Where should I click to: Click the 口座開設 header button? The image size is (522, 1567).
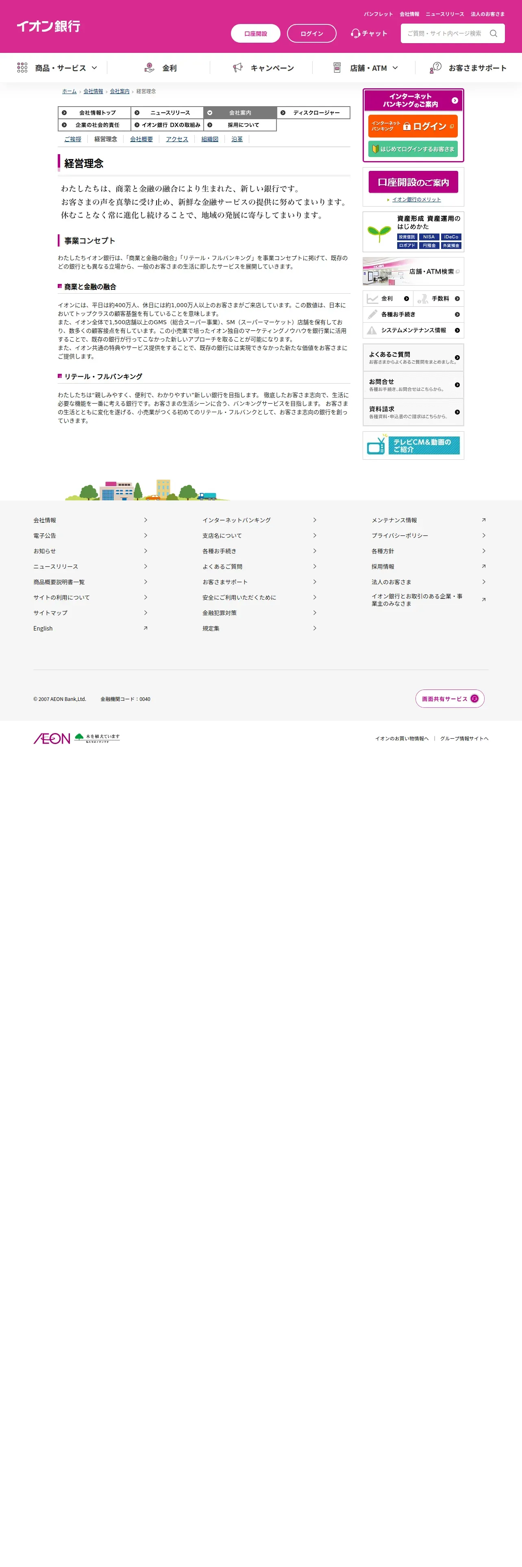click(x=255, y=33)
